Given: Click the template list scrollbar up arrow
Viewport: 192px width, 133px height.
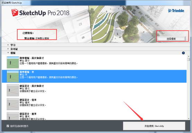Looking at the screenshot, I should [x=189, y=56].
